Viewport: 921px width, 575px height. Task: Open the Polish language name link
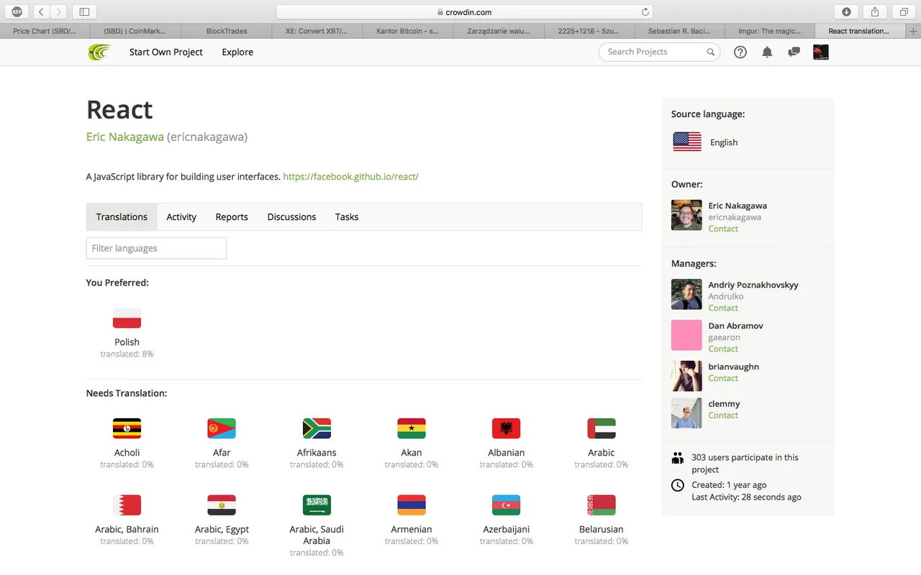pyautogui.click(x=127, y=342)
